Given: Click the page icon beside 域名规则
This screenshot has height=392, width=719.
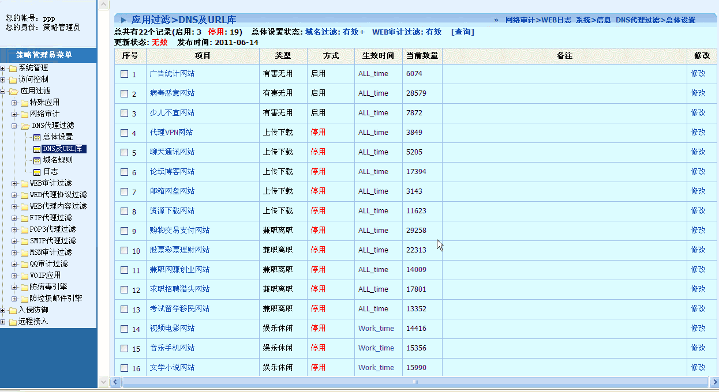Looking at the screenshot, I should coord(37,160).
